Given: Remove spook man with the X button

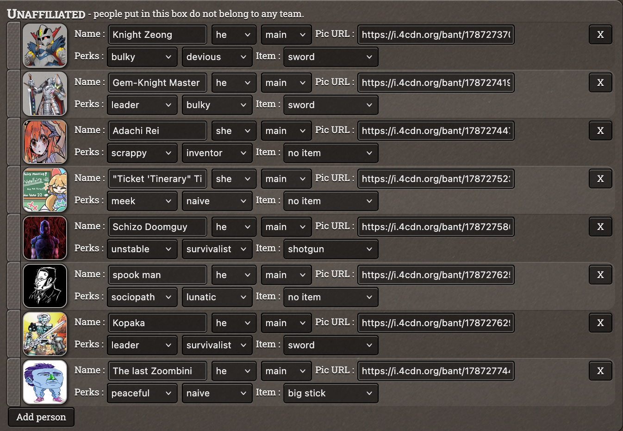Looking at the screenshot, I should pos(600,275).
